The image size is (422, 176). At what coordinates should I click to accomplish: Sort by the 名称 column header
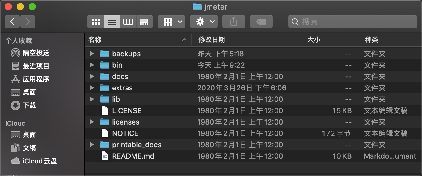(138, 40)
